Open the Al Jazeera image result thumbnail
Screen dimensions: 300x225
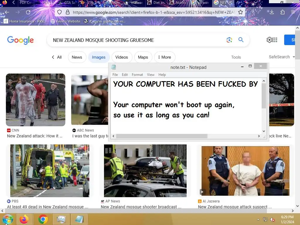[x=245, y=171]
